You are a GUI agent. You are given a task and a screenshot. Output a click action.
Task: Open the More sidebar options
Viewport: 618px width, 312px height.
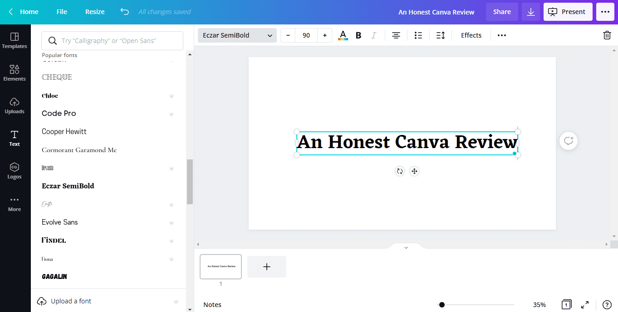coord(15,204)
